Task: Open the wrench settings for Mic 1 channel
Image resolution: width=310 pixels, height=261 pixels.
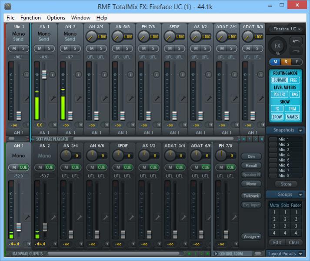Action: [27, 98]
